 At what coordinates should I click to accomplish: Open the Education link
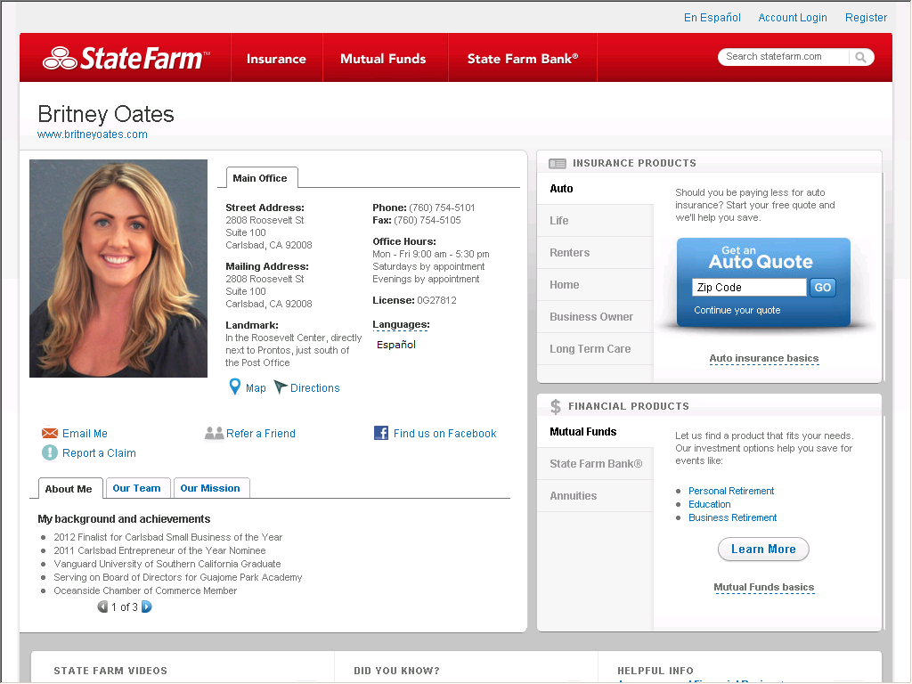coord(710,504)
